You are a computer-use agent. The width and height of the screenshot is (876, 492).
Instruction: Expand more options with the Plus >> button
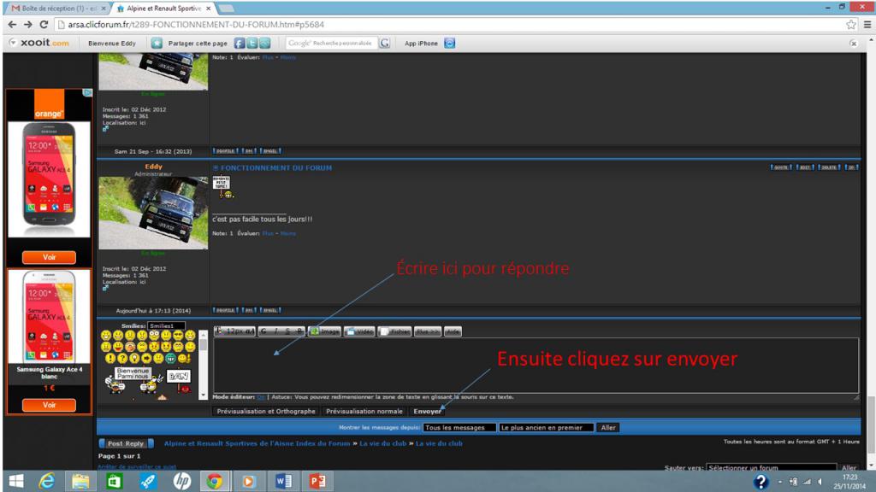tap(428, 331)
